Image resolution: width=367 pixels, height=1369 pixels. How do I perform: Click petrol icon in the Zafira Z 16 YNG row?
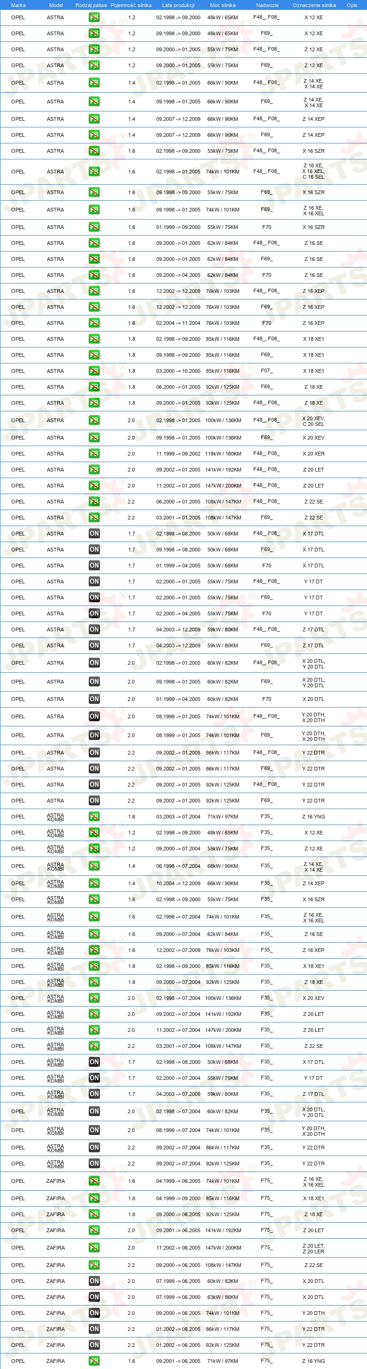tap(94, 1361)
